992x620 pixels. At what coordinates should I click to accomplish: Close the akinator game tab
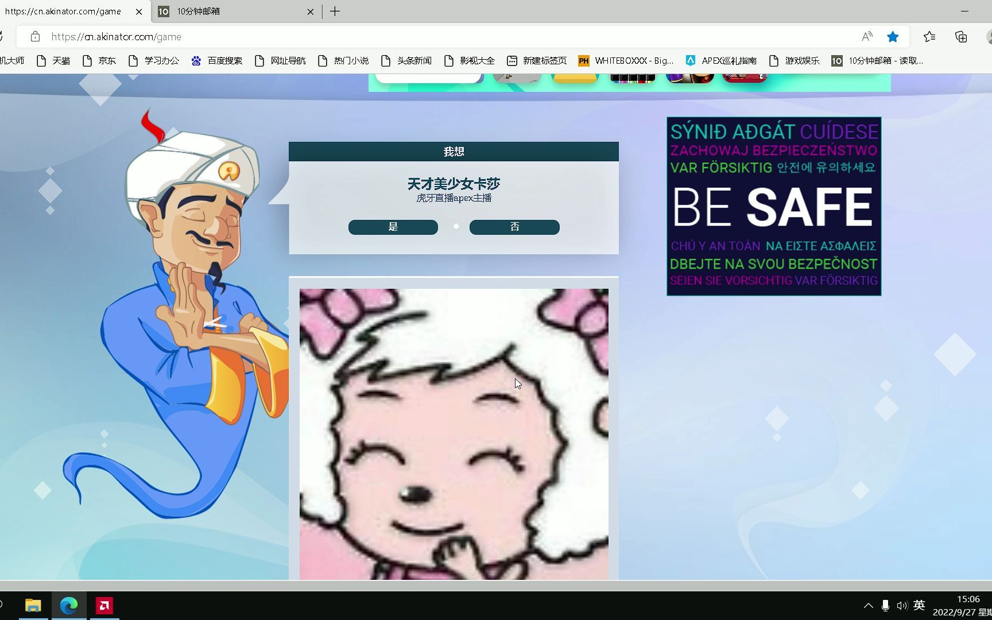click(138, 11)
